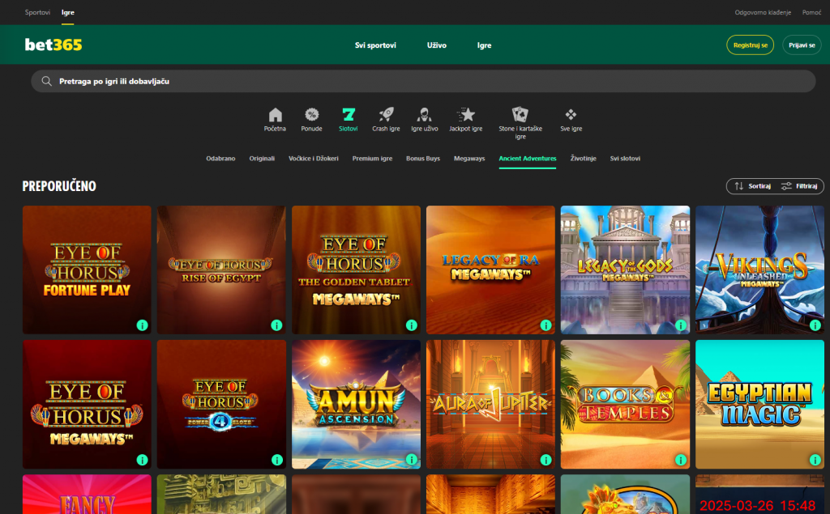The height and width of the screenshot is (514, 830).
Task: Click the Prijavi se button
Action: click(802, 45)
